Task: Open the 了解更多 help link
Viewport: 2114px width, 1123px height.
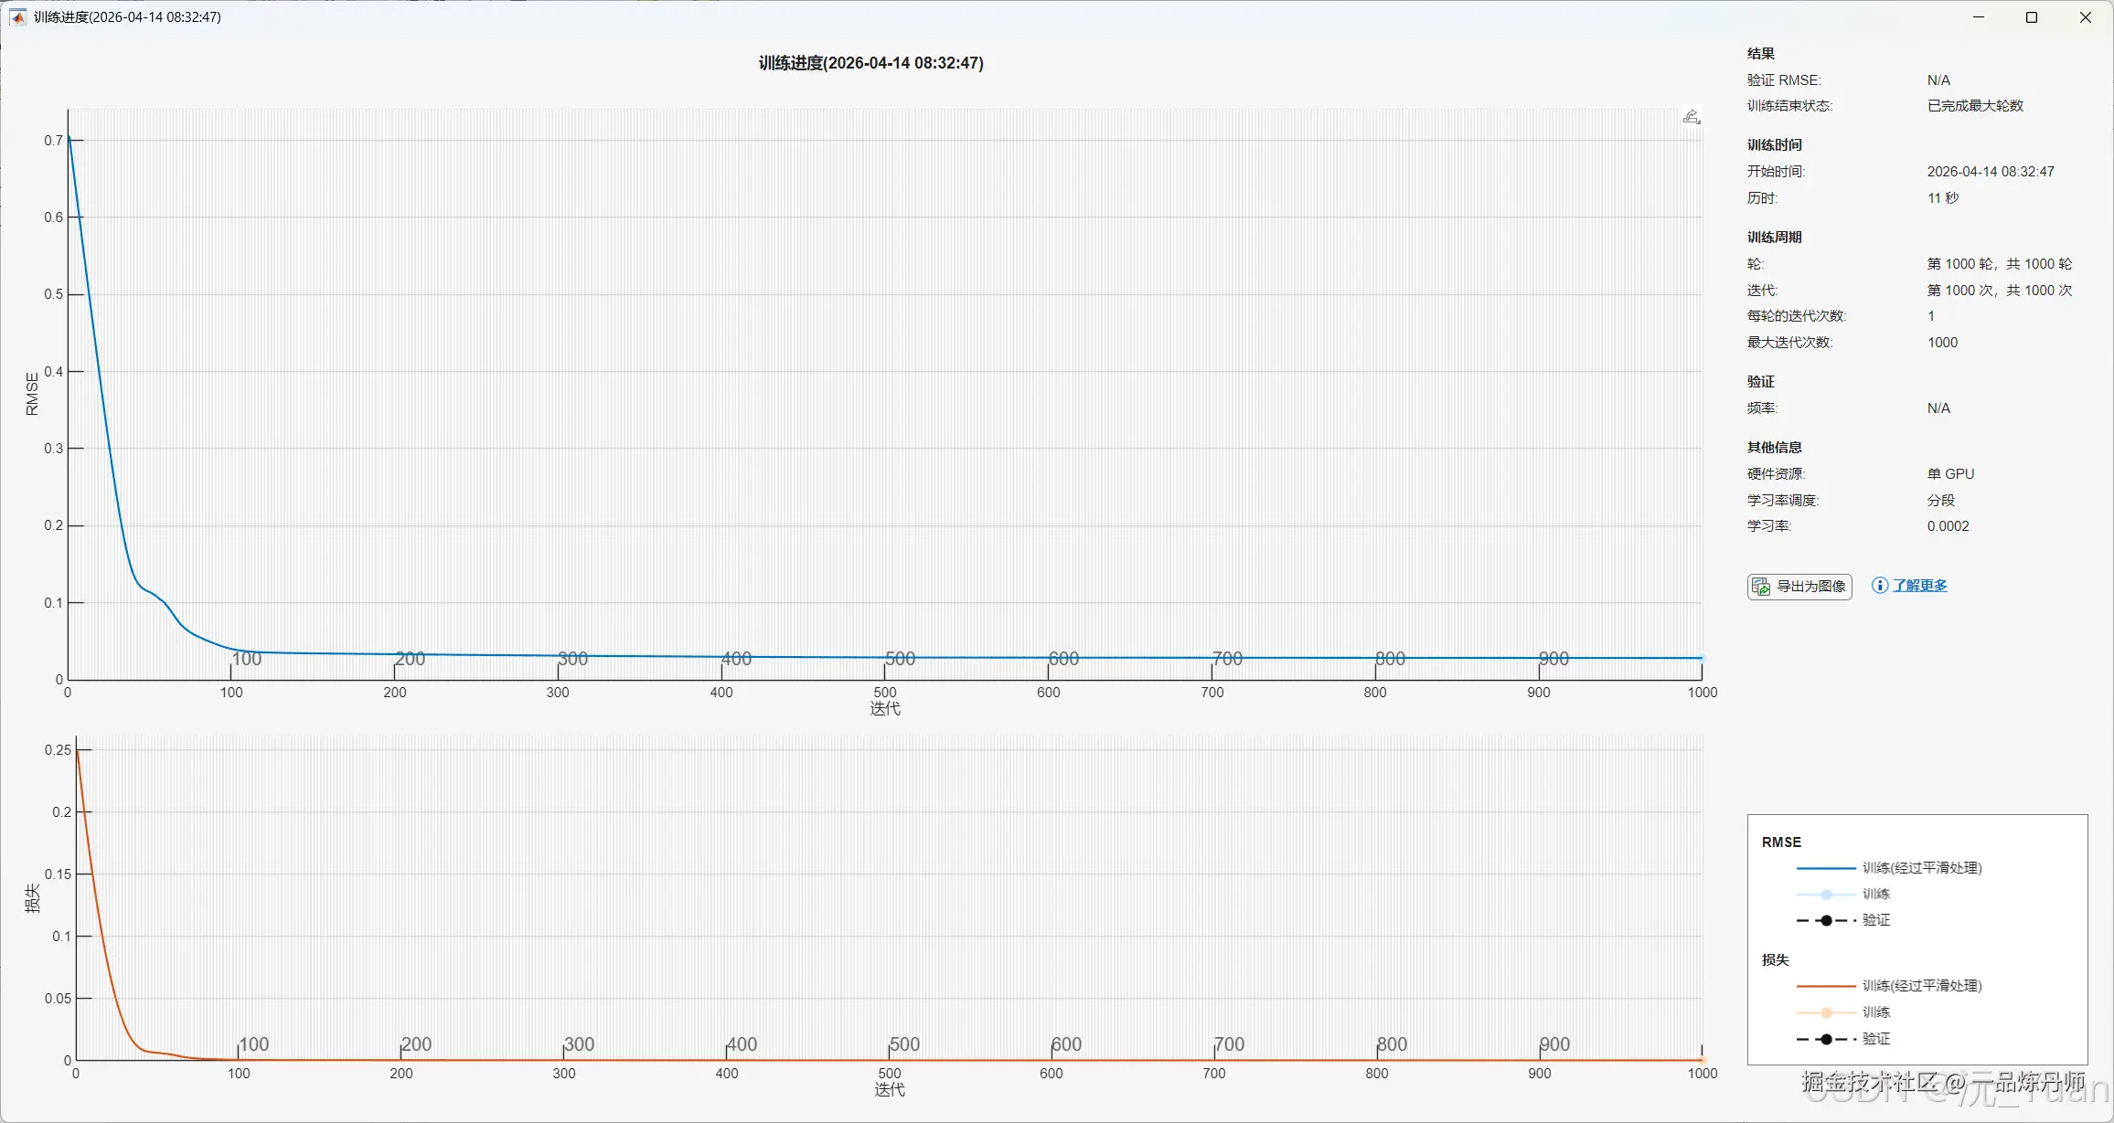Action: [x=1919, y=586]
